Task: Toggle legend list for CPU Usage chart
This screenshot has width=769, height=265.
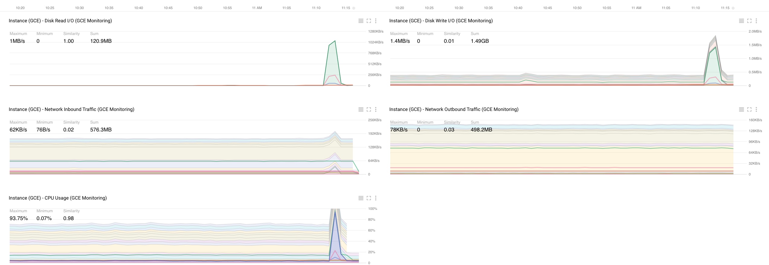Action: pos(361,198)
